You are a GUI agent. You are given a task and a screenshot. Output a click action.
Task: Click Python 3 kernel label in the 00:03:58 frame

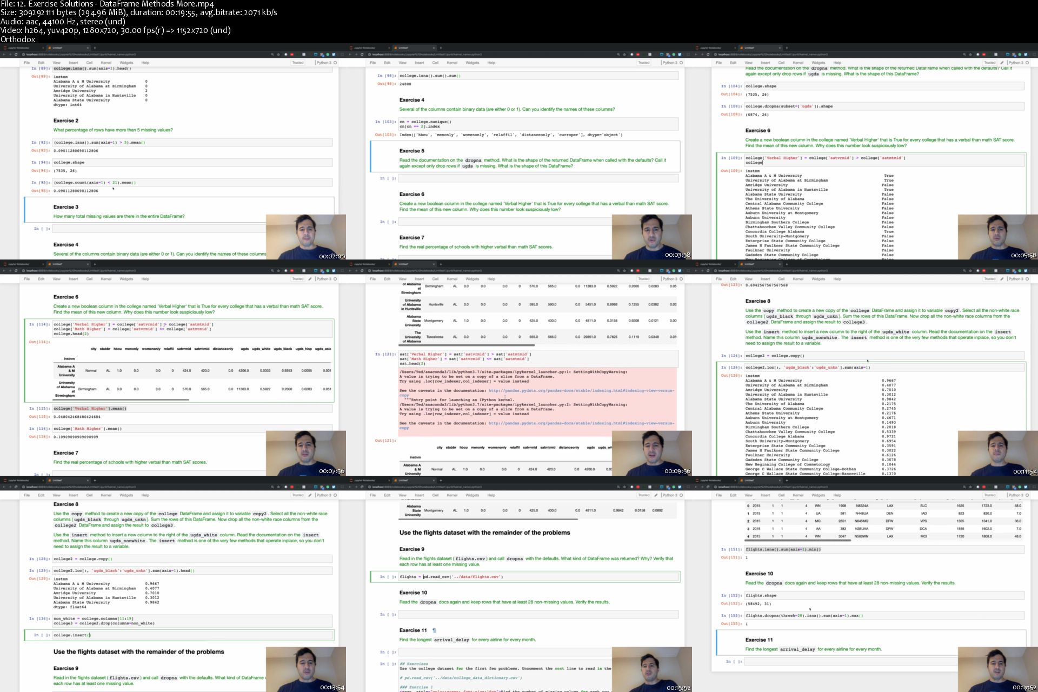669,63
